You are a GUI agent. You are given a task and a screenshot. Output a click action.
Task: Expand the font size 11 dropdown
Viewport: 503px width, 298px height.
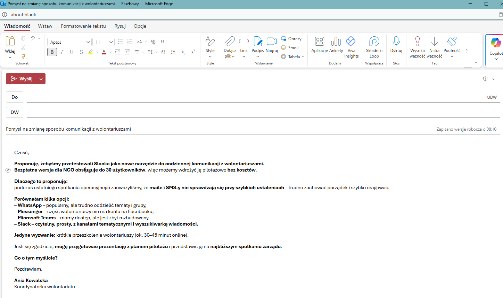point(111,42)
